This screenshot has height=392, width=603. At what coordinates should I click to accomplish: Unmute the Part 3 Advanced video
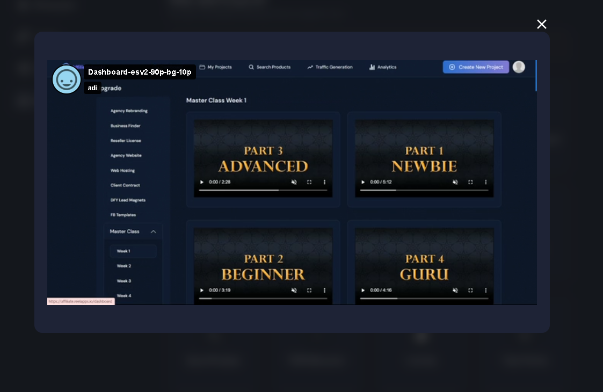point(294,182)
